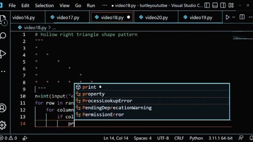253x142 pixels.
Task: Split the editor to the right
Action: tap(242, 17)
